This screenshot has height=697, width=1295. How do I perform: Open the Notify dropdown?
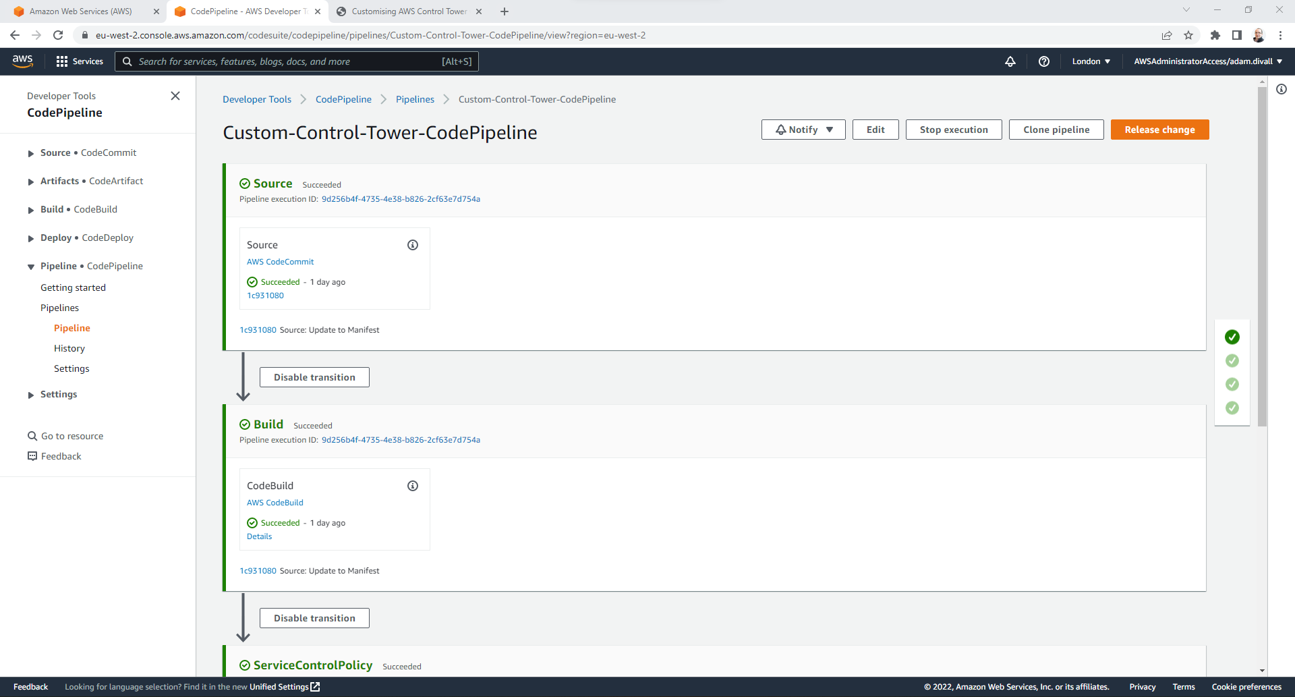803,130
